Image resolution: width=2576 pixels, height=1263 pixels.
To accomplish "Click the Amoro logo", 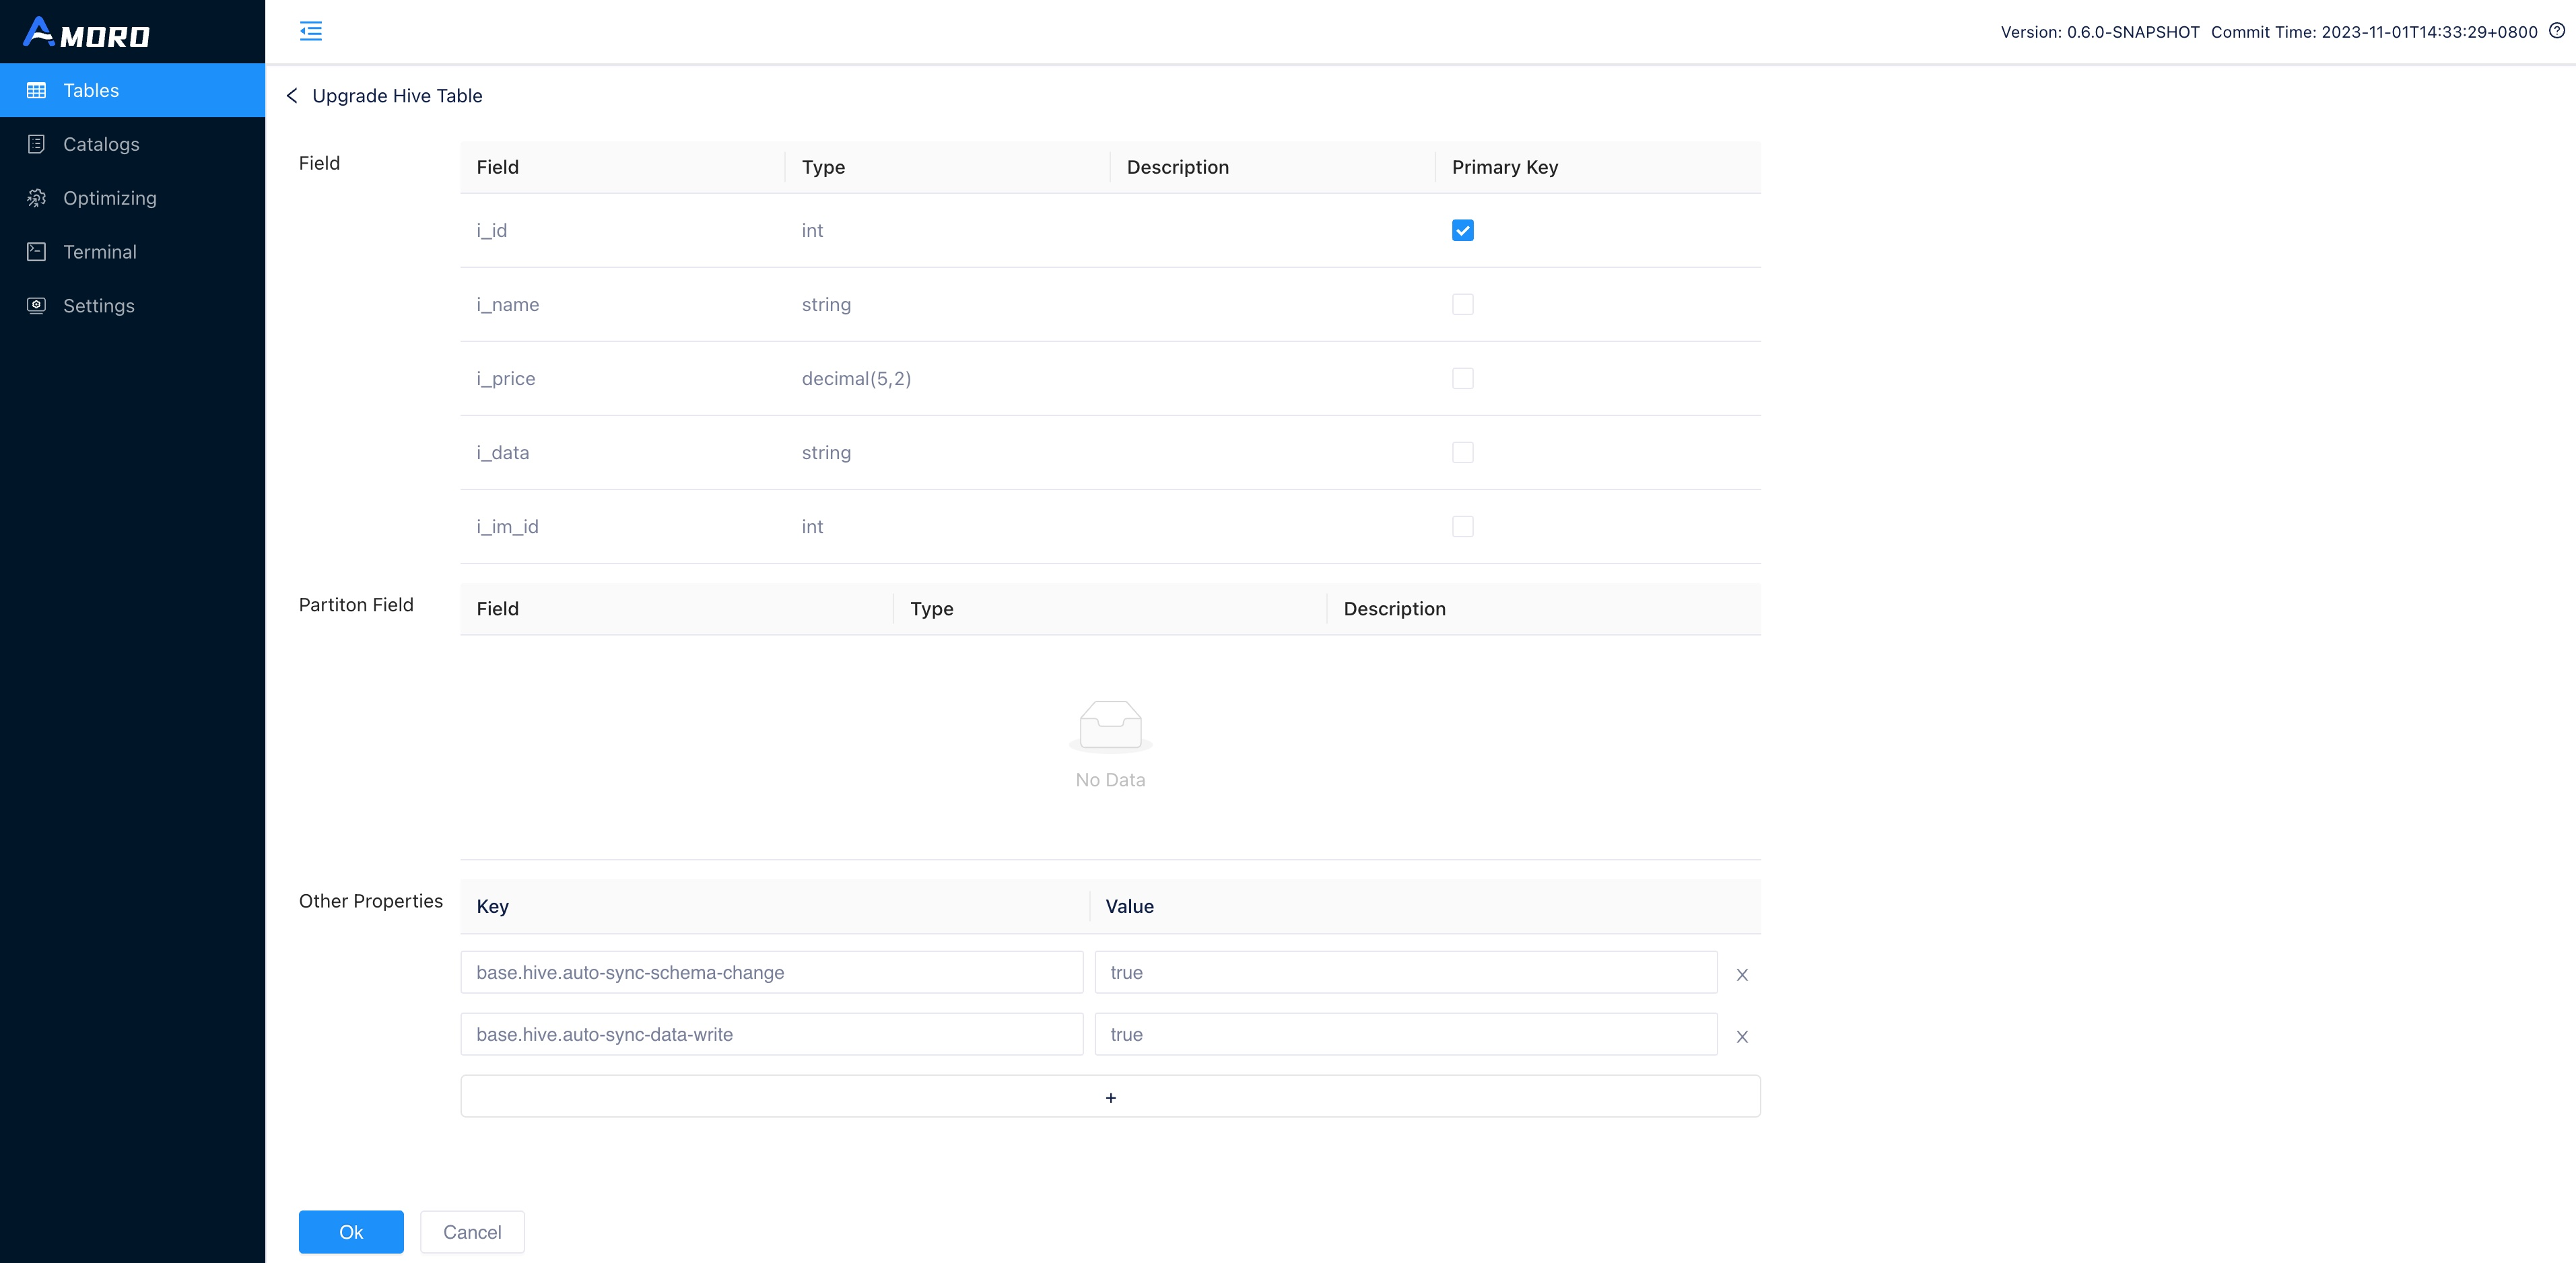I will coord(86,33).
